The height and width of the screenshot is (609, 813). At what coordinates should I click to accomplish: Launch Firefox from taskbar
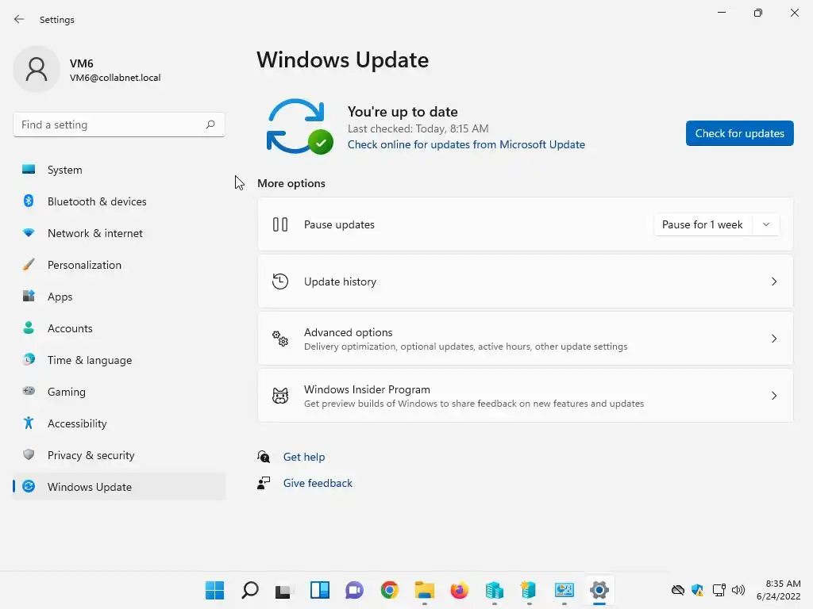[460, 590]
